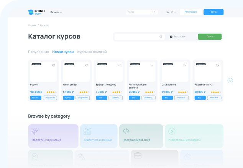Expand the Каталог dropdown in the header
The height and width of the screenshot is (168, 243).
coord(56,12)
